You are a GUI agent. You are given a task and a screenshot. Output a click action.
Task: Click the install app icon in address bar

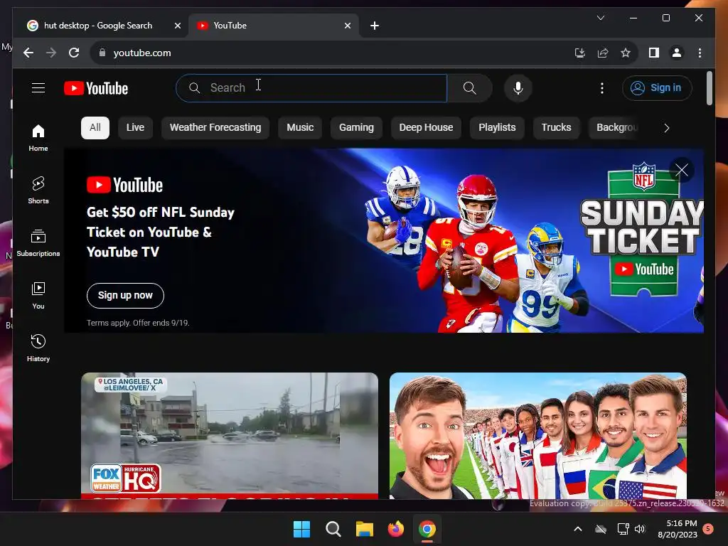580,53
